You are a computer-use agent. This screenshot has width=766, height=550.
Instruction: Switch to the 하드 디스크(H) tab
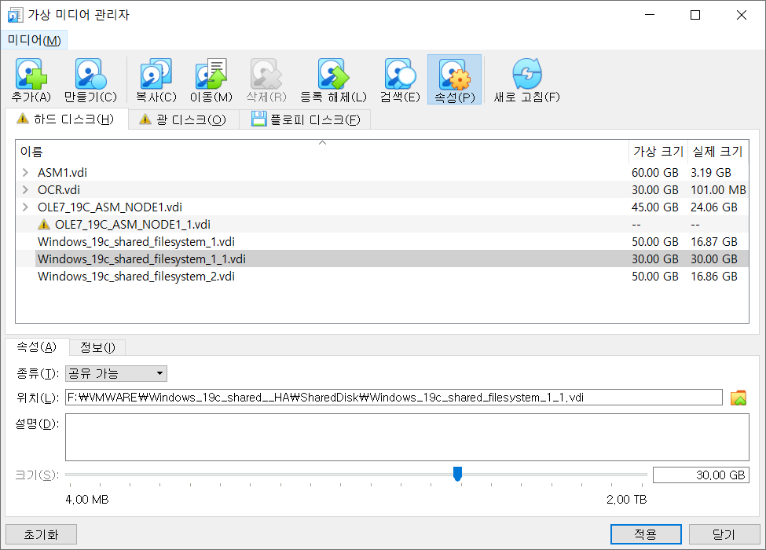pyautogui.click(x=66, y=119)
